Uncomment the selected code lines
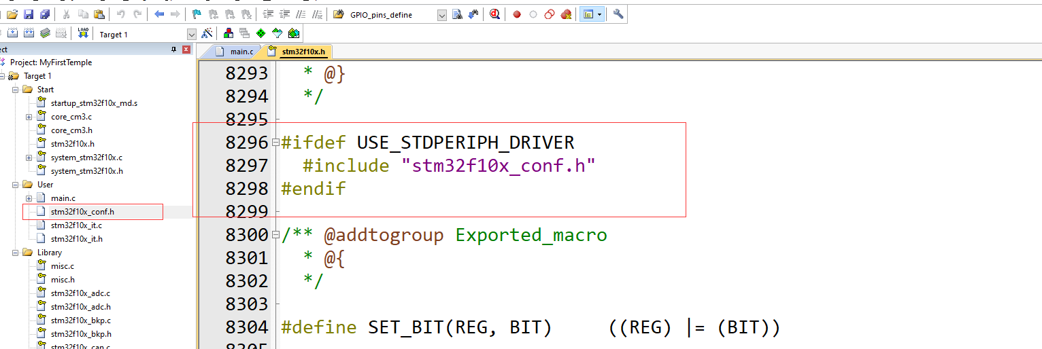 pos(317,14)
